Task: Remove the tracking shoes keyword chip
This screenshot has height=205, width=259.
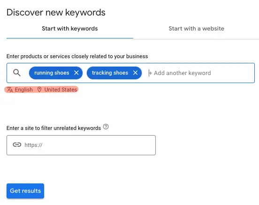Action: pos(135,73)
